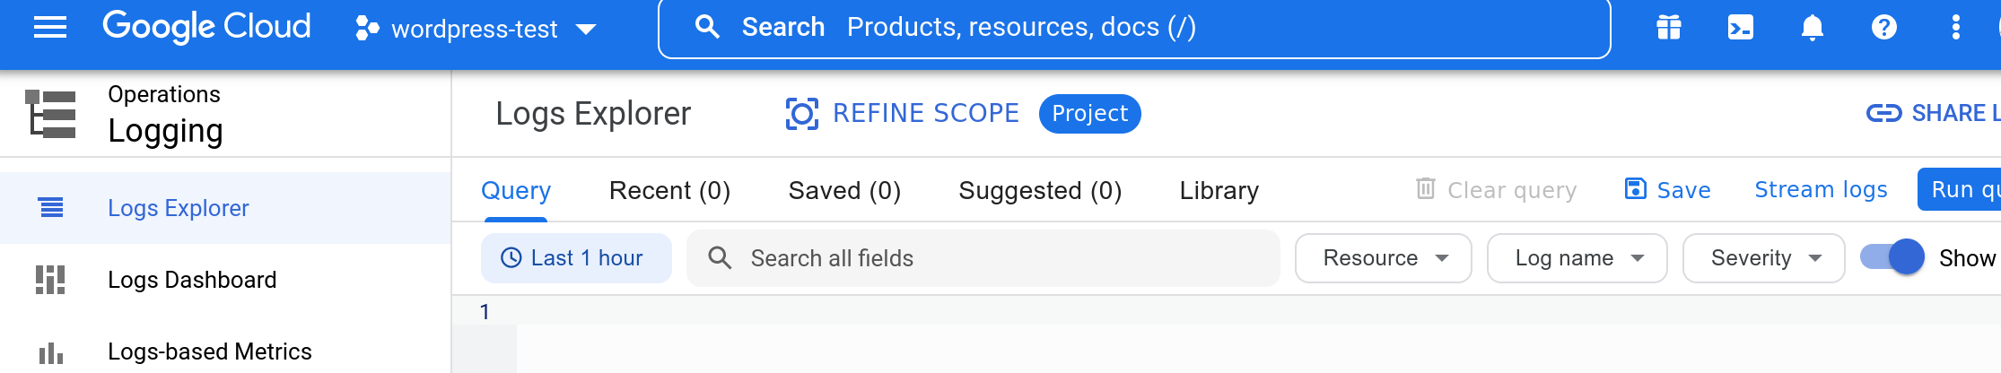Toggle the Show query switch
The width and height of the screenshot is (2001, 373).
point(1892,258)
